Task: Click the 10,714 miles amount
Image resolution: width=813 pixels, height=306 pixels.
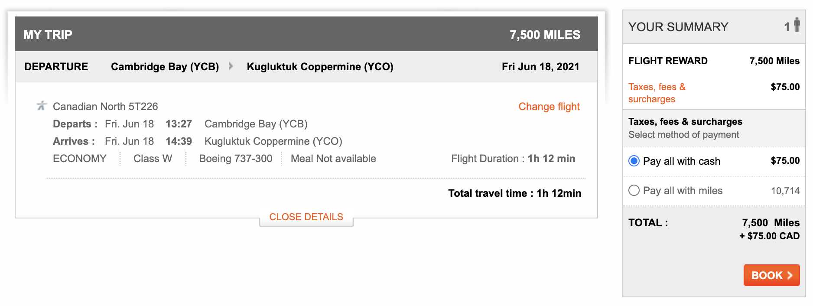Action: [x=785, y=191]
